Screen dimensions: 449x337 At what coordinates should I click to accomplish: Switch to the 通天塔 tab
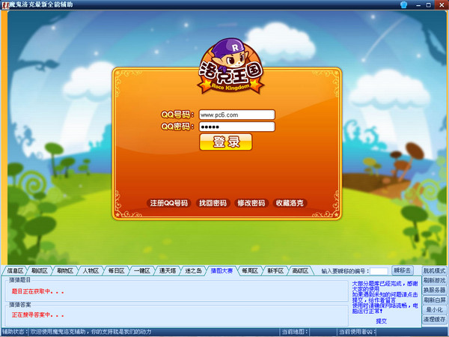point(168,271)
